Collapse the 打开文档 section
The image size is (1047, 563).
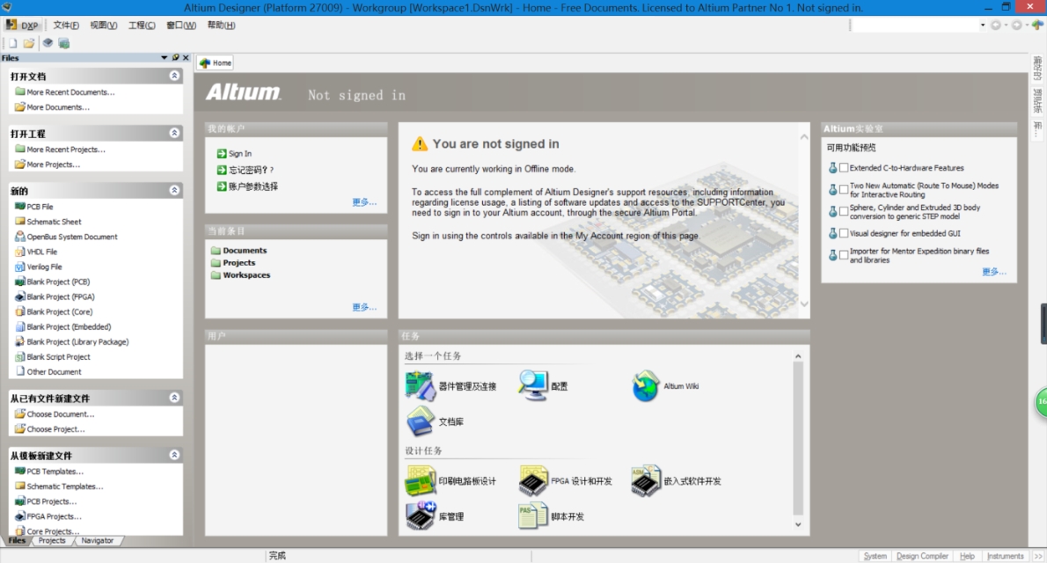pos(174,76)
